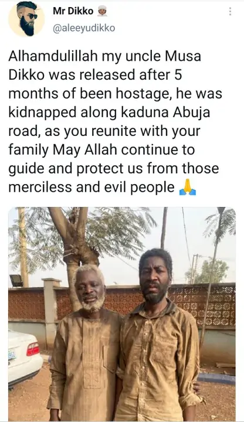Open the bearded cartoon profile avatar
The height and width of the screenshot is (422, 244).
(26, 19)
